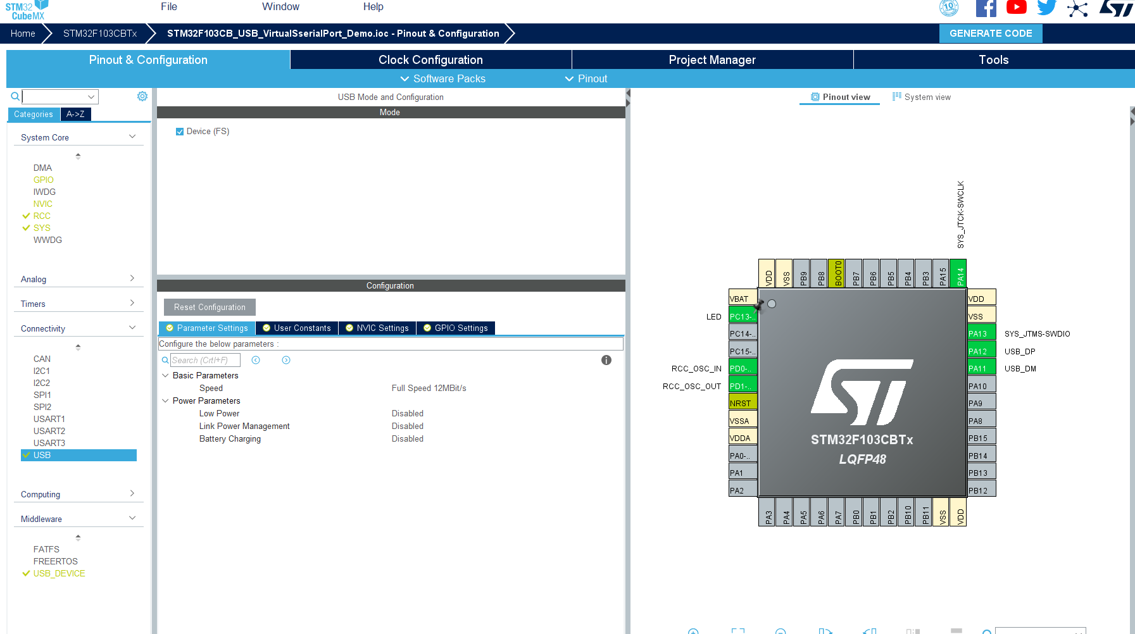Click the BOOT0 pin on the chip
The width and height of the screenshot is (1135, 634).
point(836,273)
